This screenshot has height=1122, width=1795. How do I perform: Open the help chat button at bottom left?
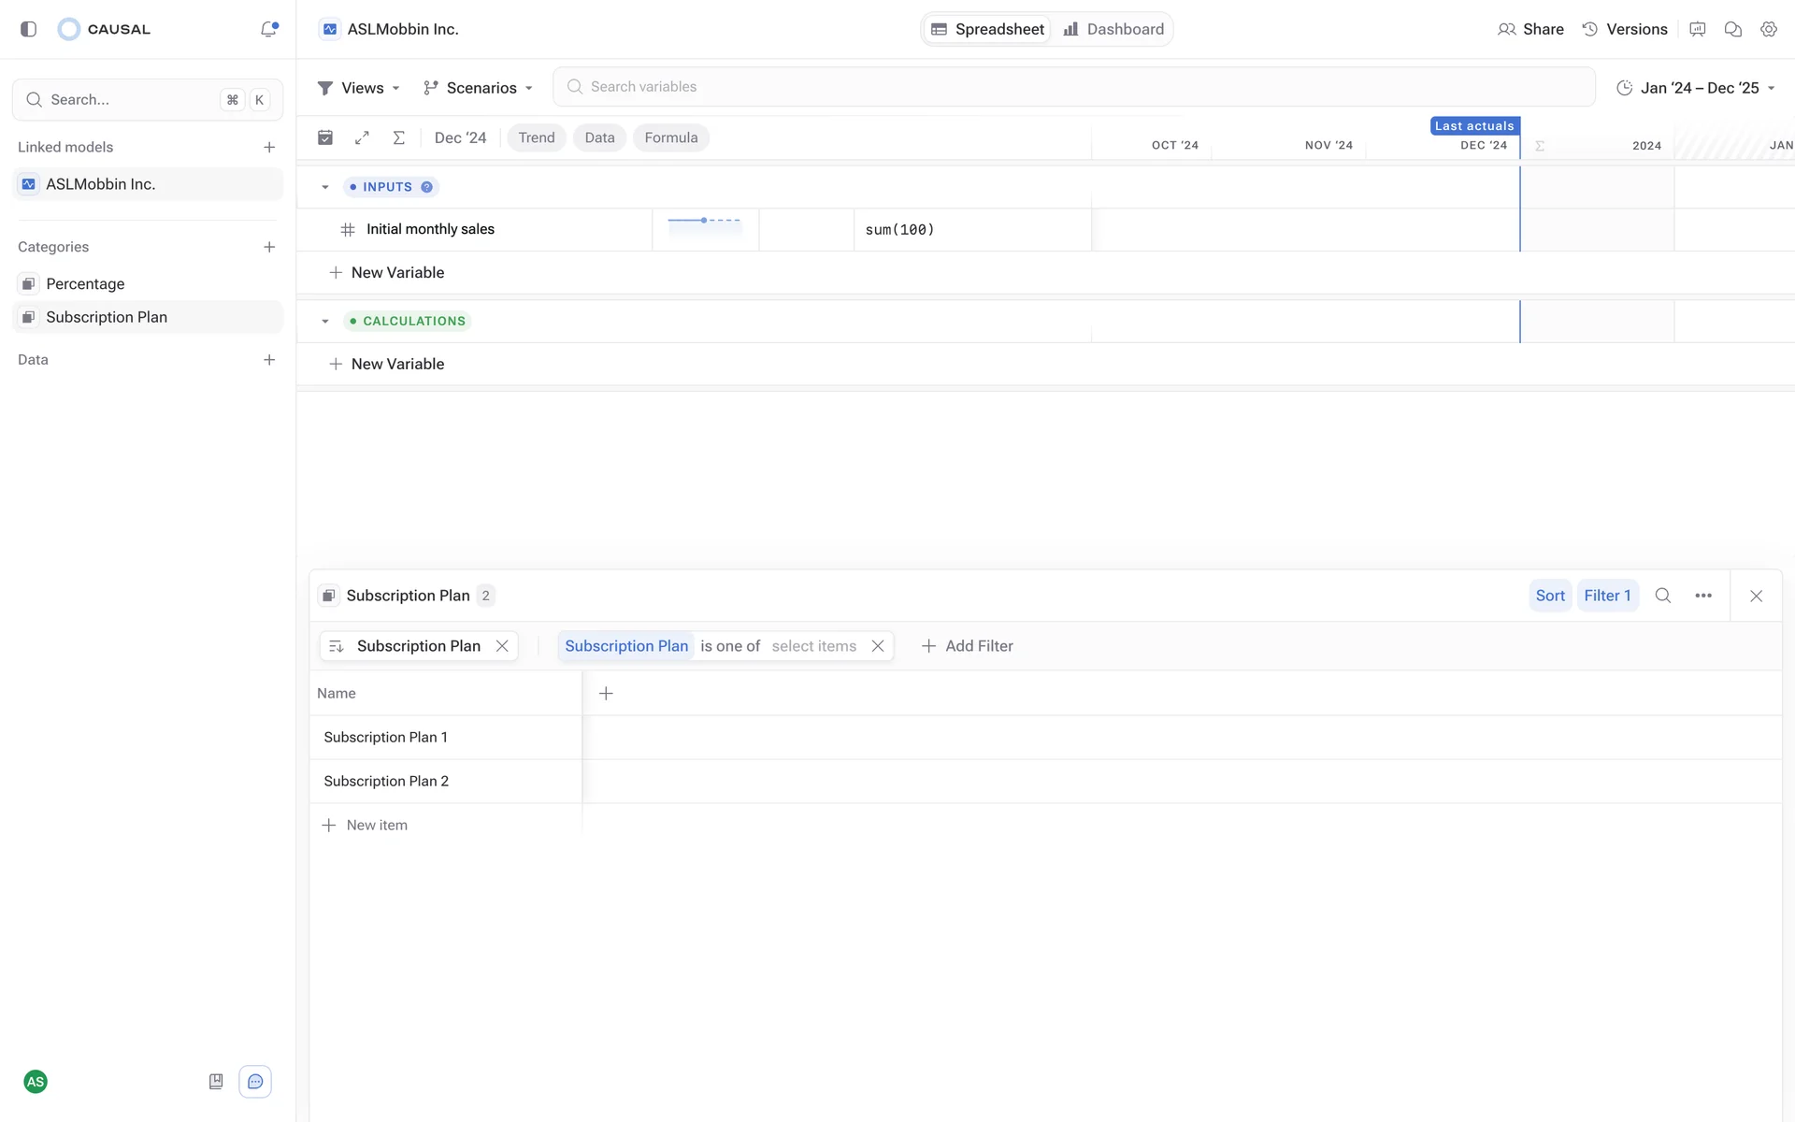point(254,1082)
